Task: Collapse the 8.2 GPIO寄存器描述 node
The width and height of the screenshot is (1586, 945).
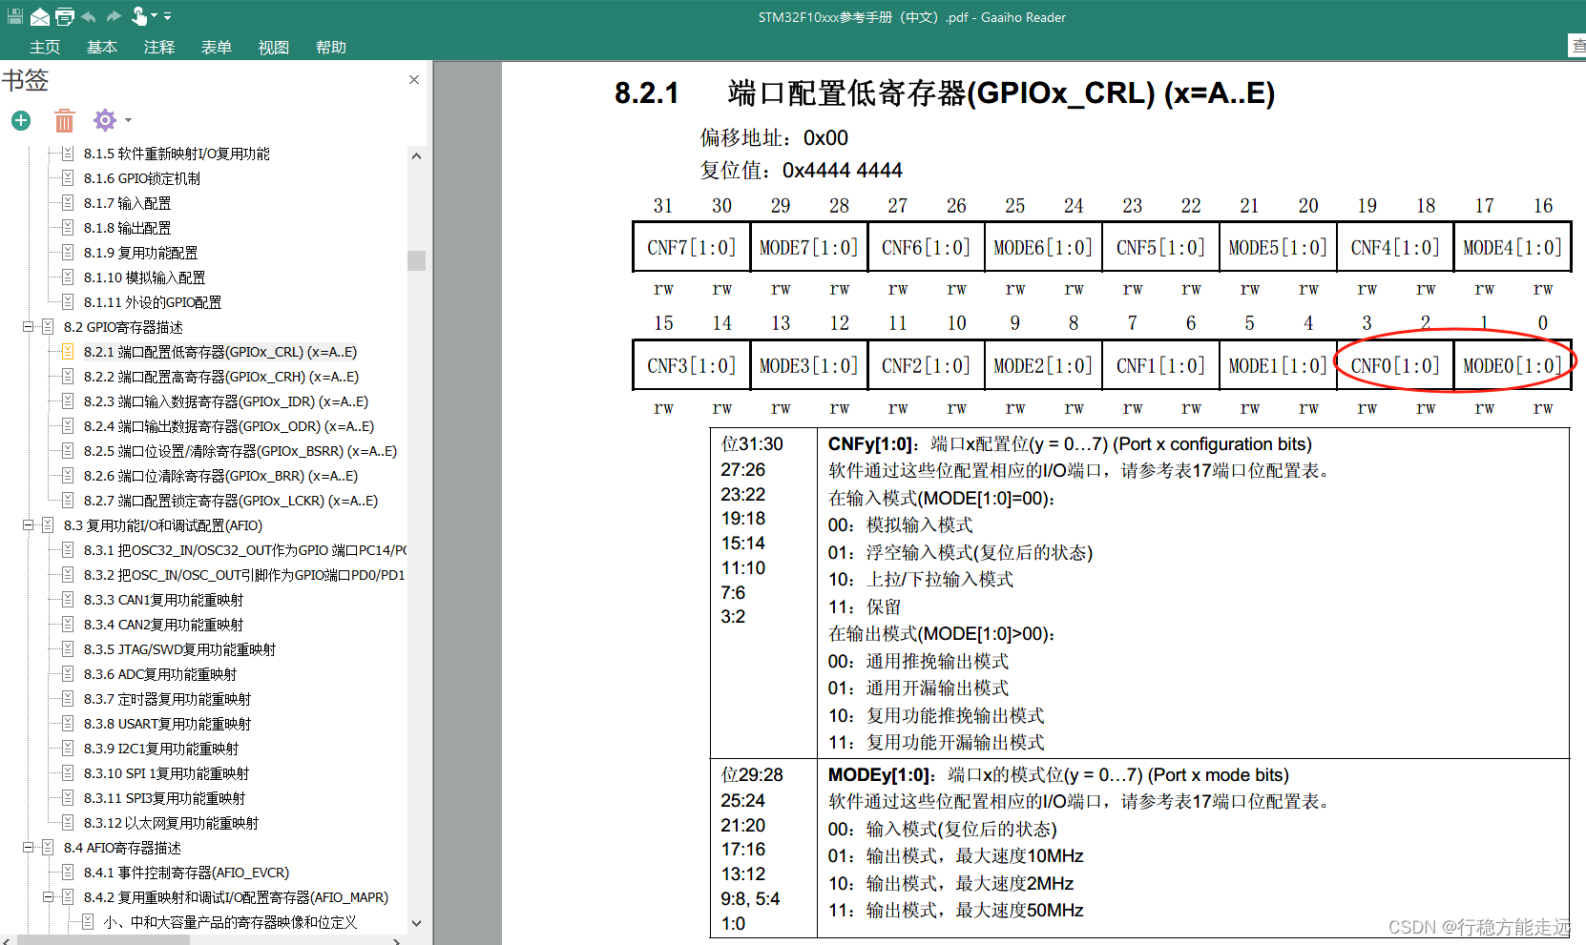Action: pos(29,327)
